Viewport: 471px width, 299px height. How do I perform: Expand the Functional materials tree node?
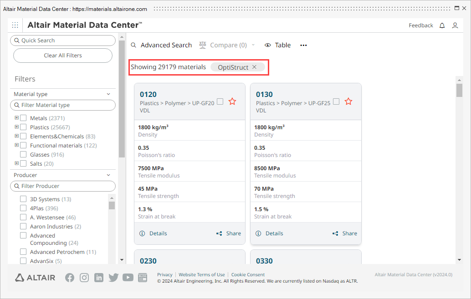[x=17, y=145]
